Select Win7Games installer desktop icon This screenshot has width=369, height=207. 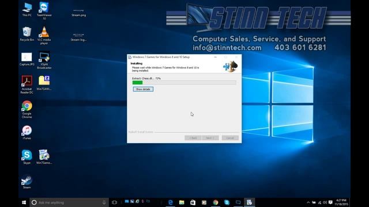(44, 157)
